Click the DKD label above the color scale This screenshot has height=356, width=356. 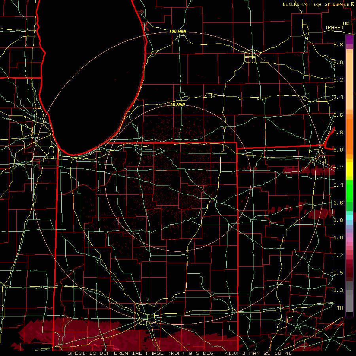pos(348,24)
